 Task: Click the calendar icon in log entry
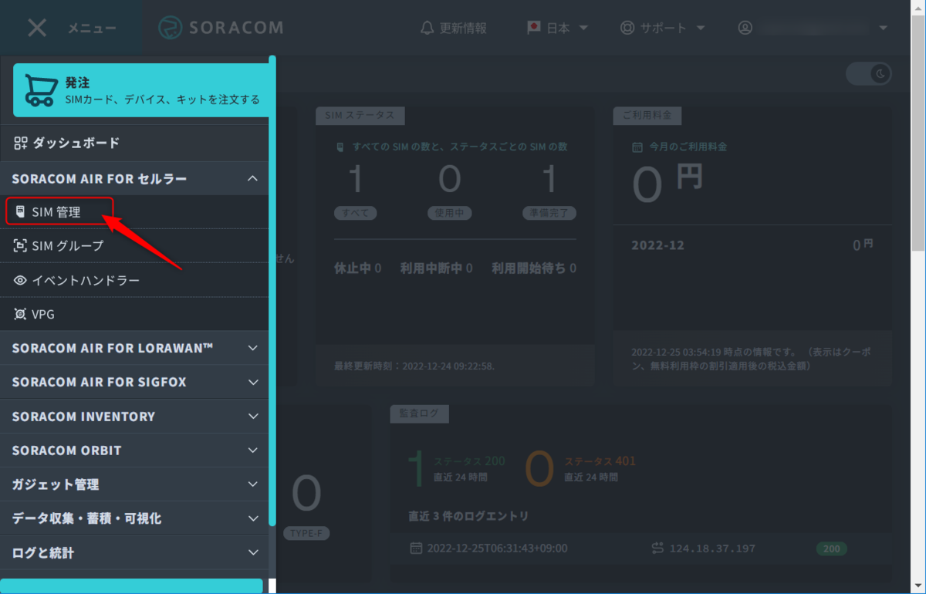[415, 548]
